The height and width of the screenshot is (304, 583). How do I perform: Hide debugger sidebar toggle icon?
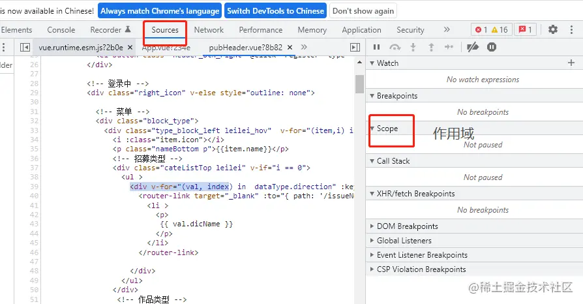point(355,47)
